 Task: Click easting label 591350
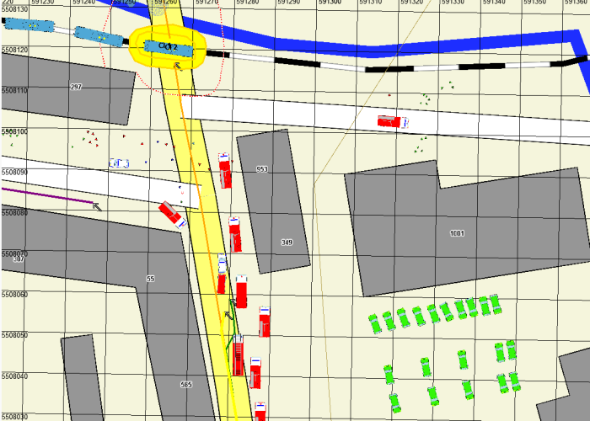534,2
